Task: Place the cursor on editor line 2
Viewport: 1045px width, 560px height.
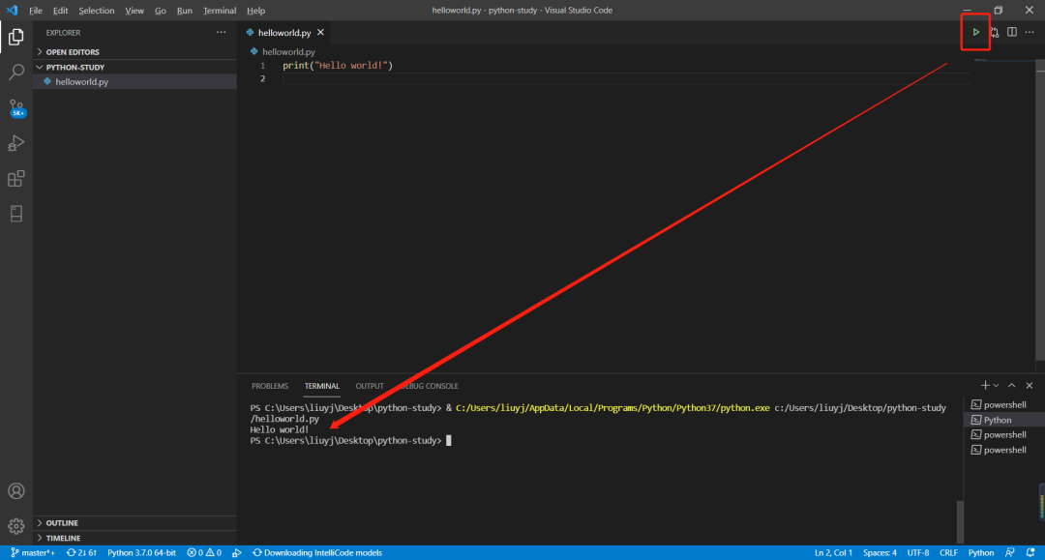Action: (x=625, y=78)
